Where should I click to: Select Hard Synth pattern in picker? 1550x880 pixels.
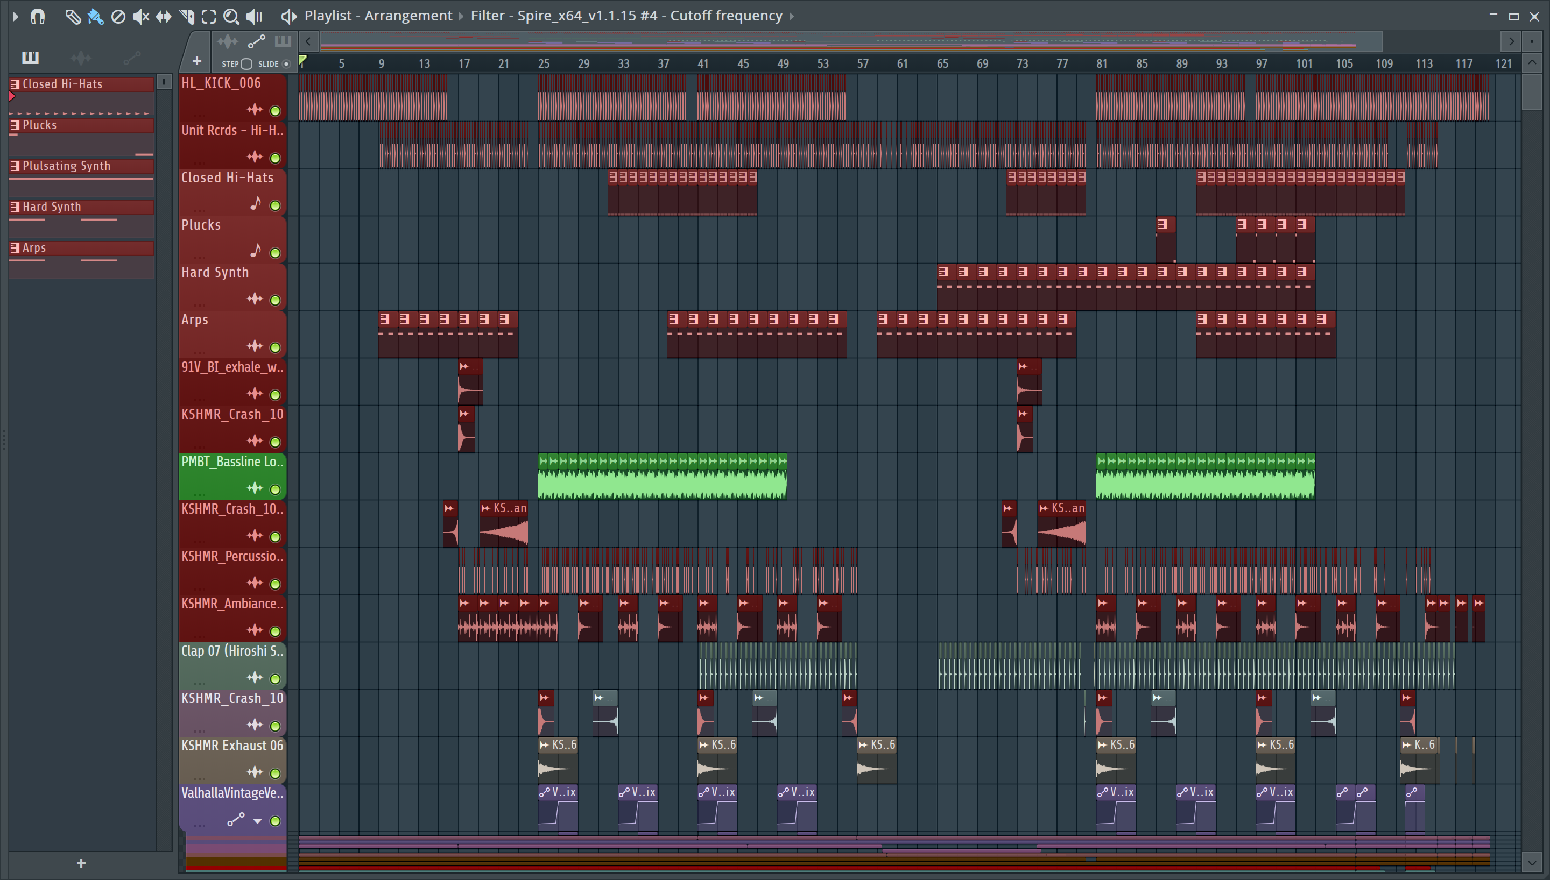81,207
